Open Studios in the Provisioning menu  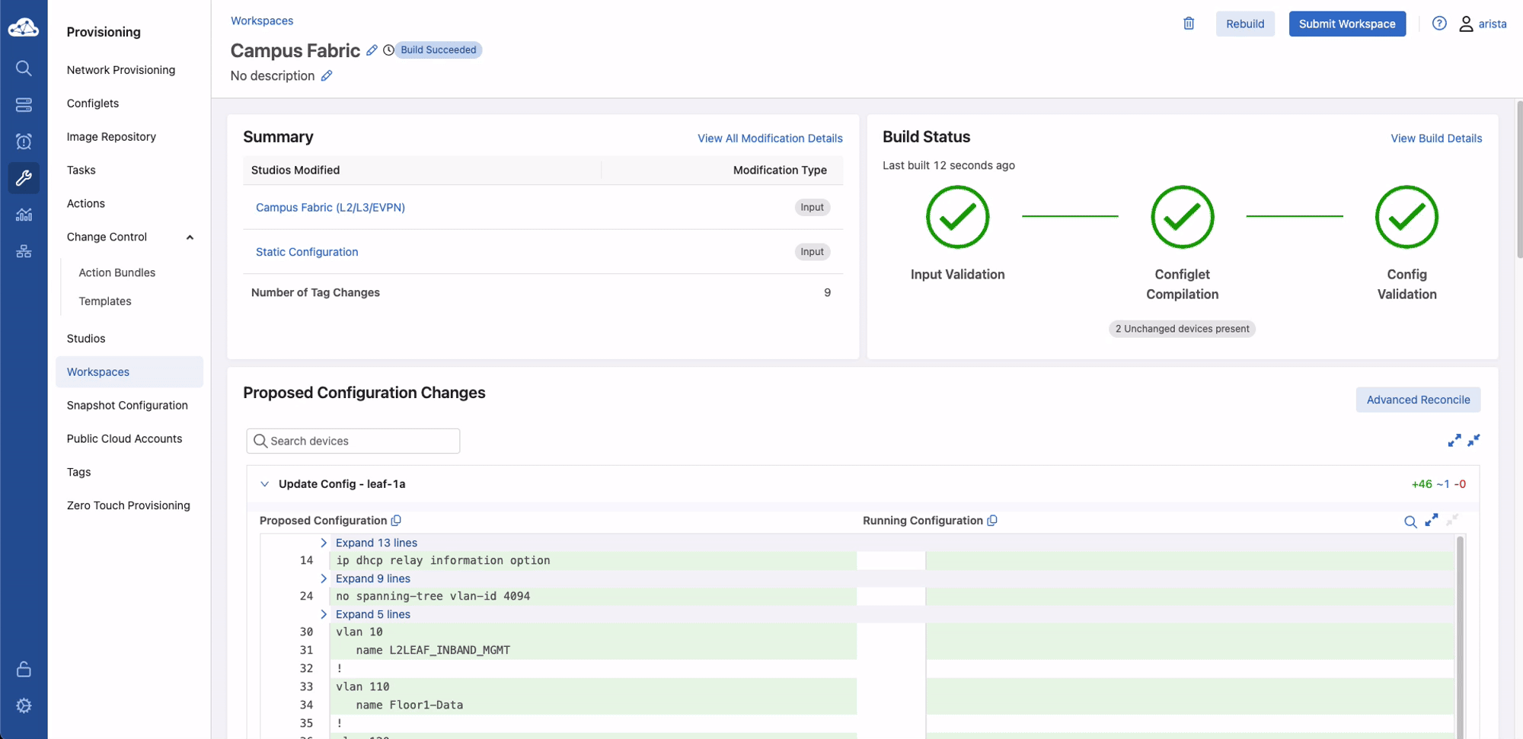coord(86,339)
